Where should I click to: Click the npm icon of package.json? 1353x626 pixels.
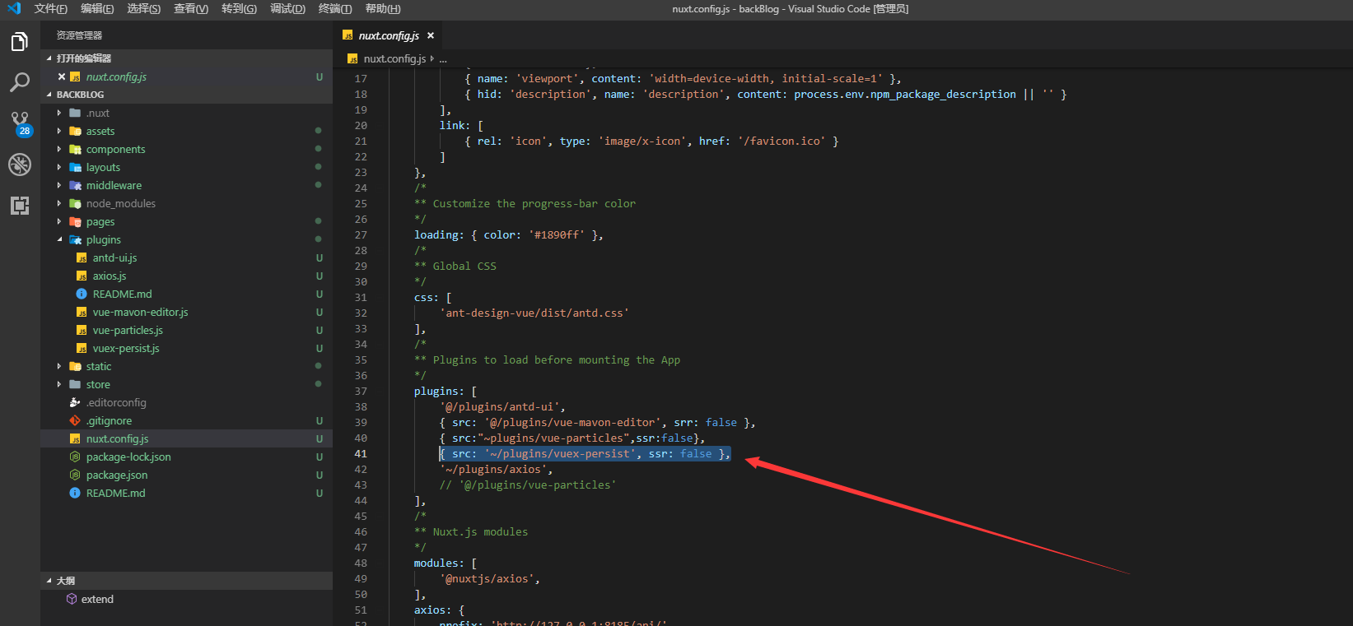pyautogui.click(x=75, y=475)
